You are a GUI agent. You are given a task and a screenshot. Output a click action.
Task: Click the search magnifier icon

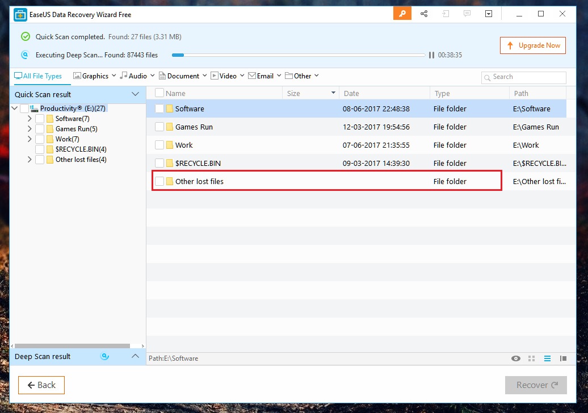(487, 78)
